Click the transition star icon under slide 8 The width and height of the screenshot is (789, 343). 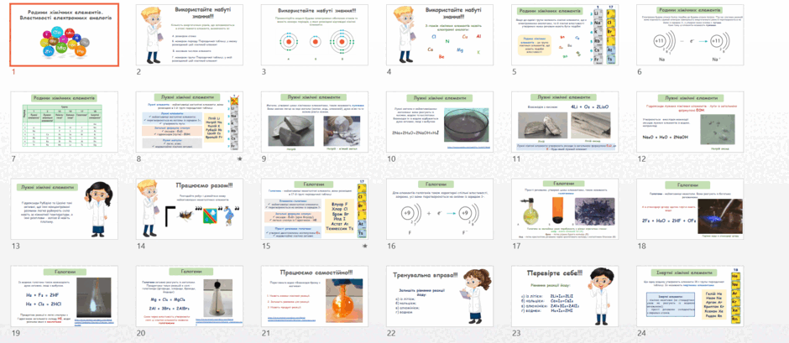click(240, 159)
